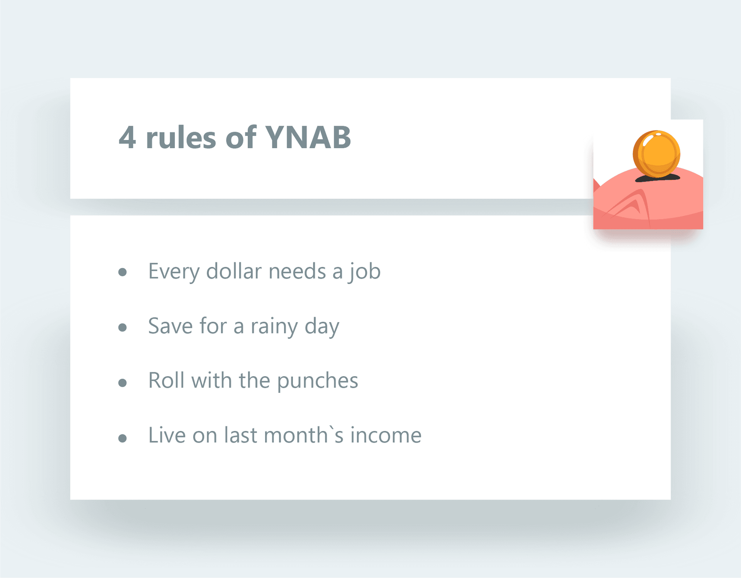Image resolution: width=741 pixels, height=578 pixels.
Task: Choose the Live on last month's income item
Action: pyautogui.click(x=285, y=435)
